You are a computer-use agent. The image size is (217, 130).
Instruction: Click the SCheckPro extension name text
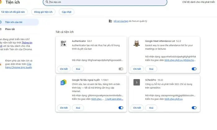pos(150,80)
